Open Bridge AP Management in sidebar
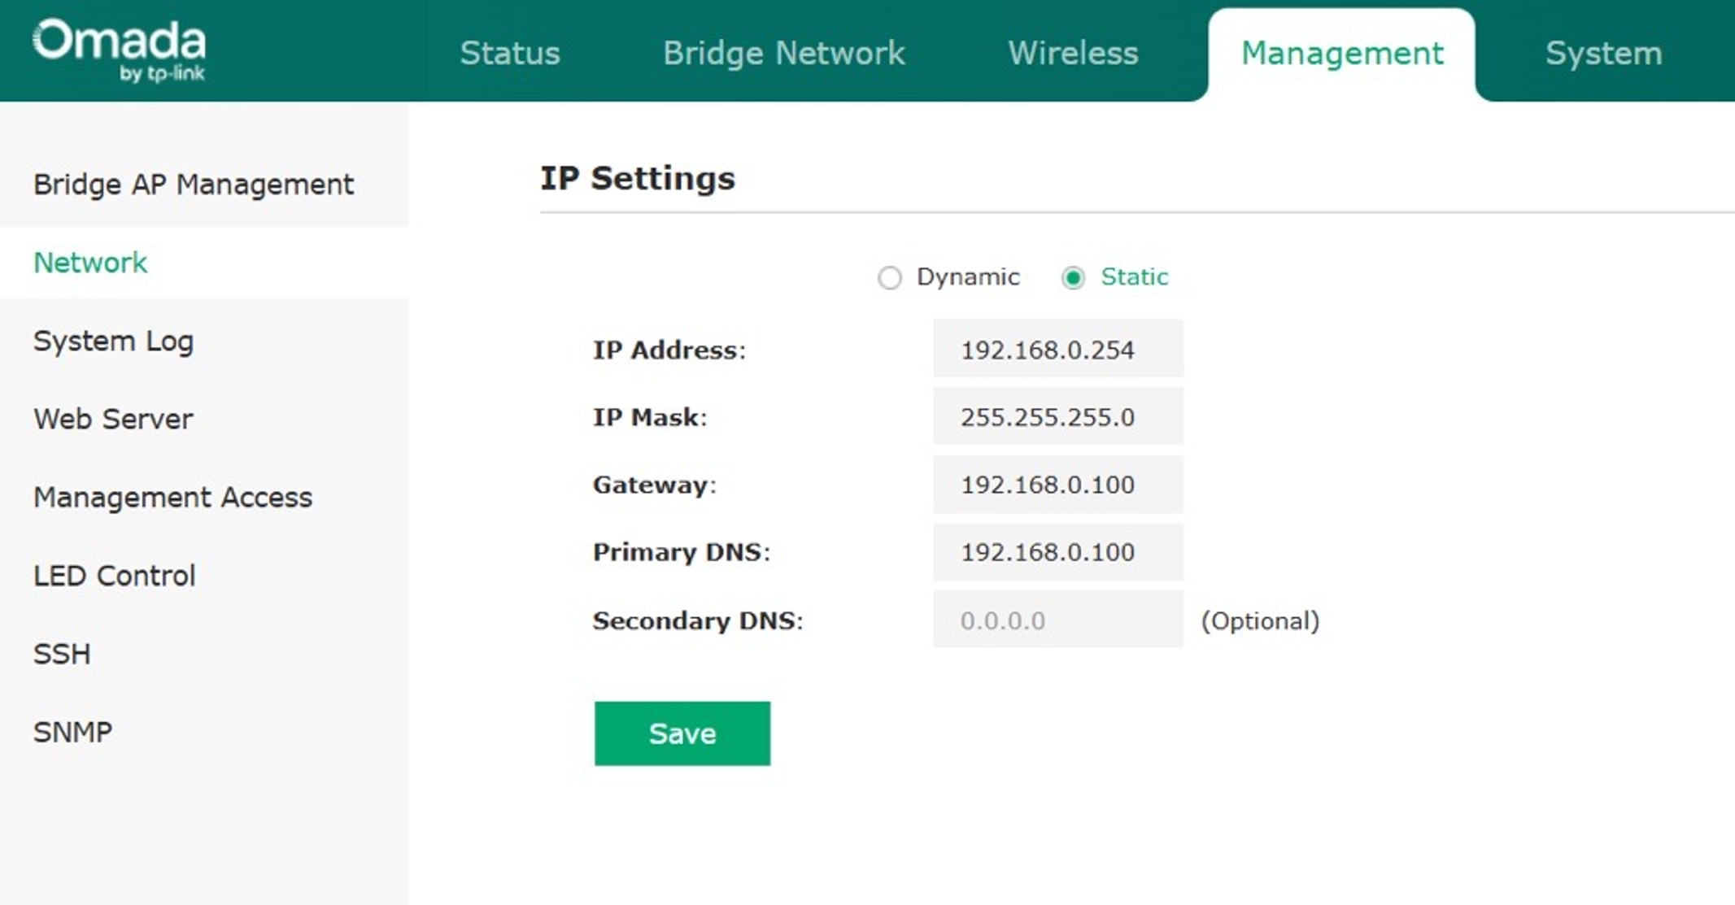The height and width of the screenshot is (905, 1735). point(194,185)
